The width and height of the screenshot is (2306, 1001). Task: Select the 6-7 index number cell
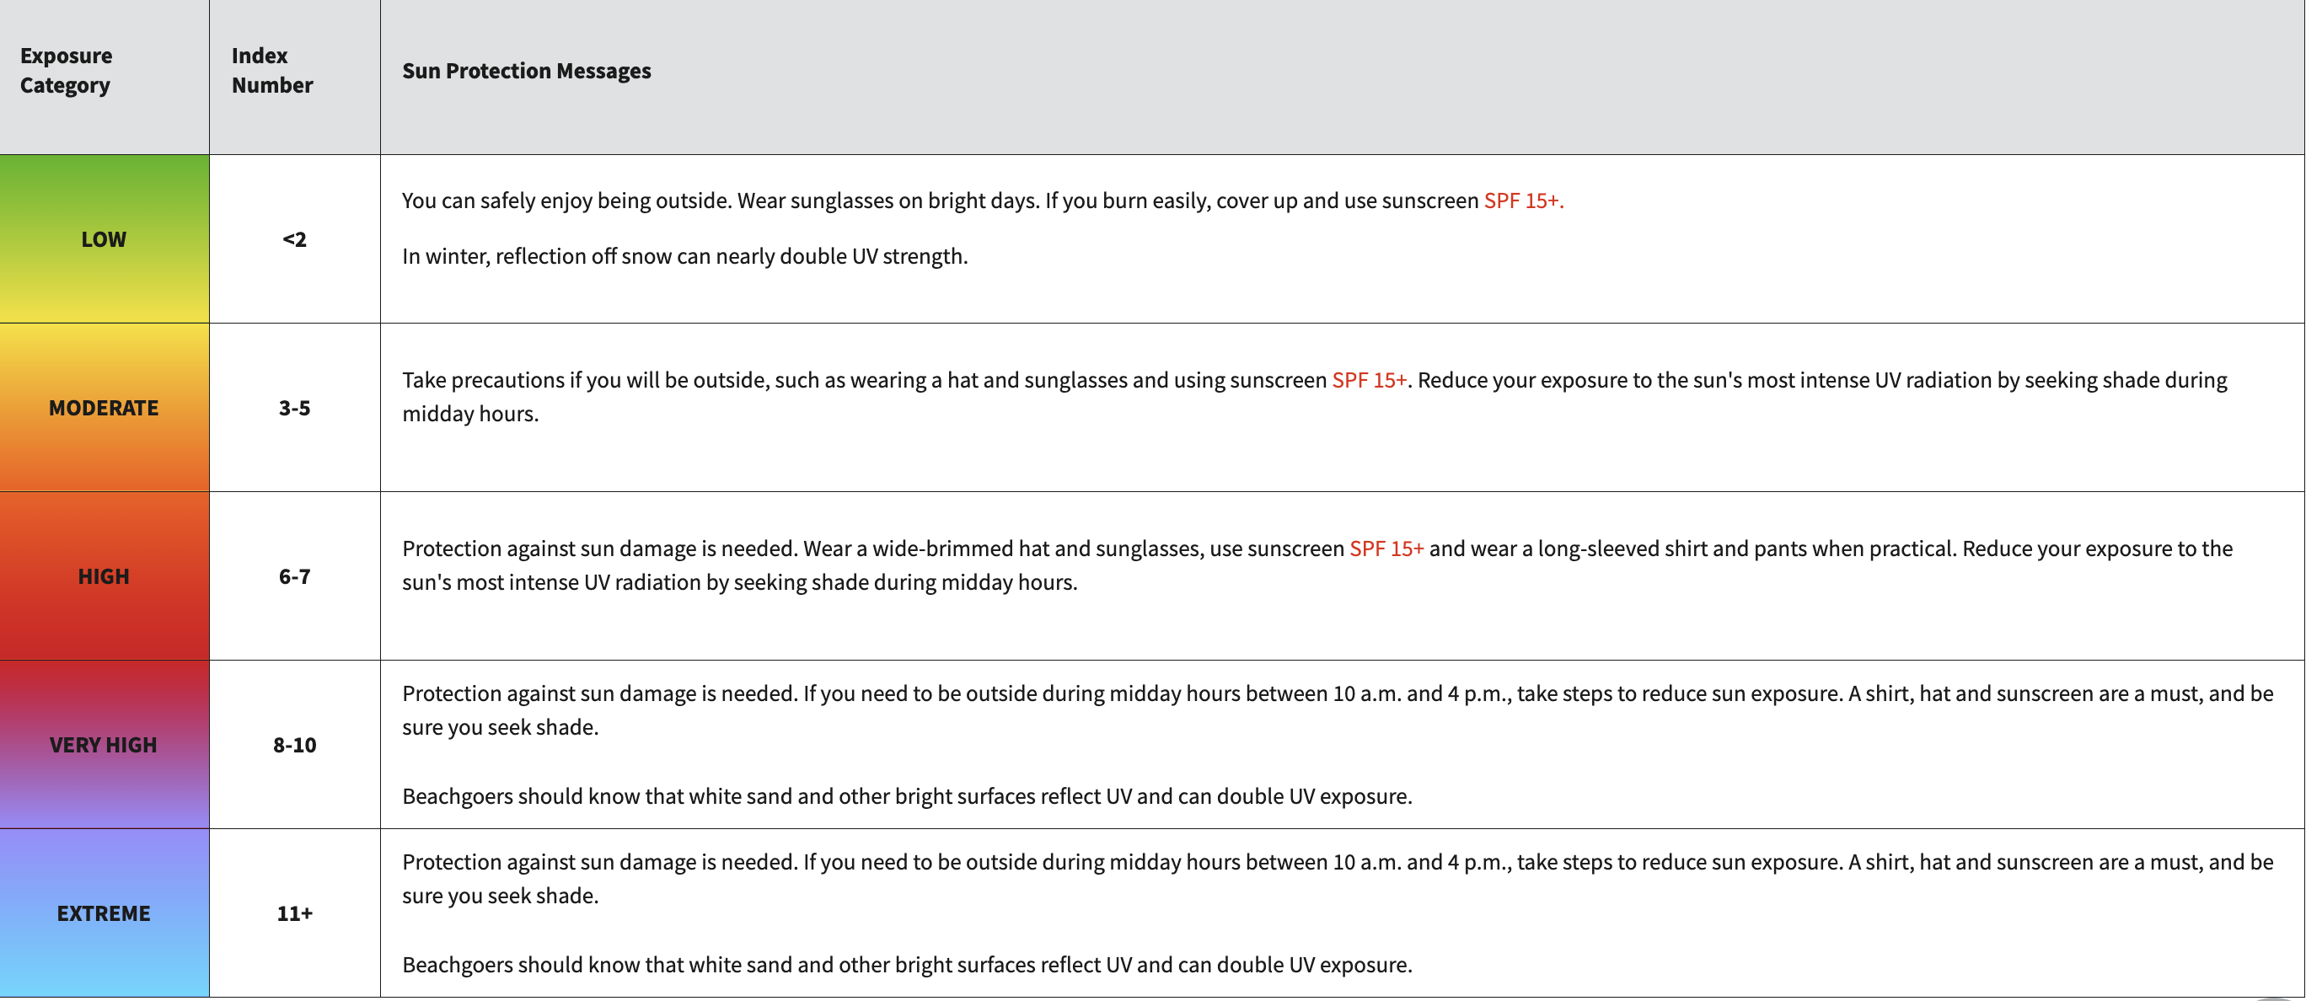point(294,576)
